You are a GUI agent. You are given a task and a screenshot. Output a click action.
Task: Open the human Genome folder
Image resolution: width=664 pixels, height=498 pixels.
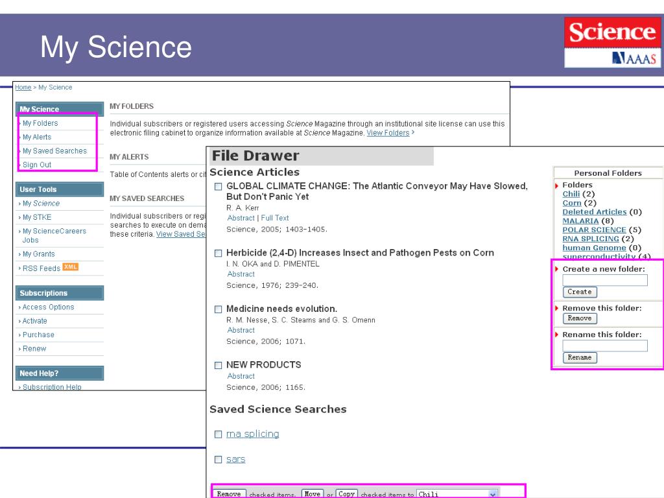coord(594,247)
